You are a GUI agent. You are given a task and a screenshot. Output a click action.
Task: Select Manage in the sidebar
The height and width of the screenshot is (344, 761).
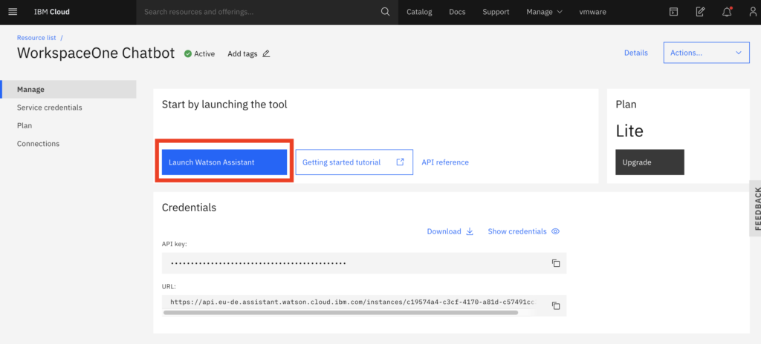click(x=69, y=89)
